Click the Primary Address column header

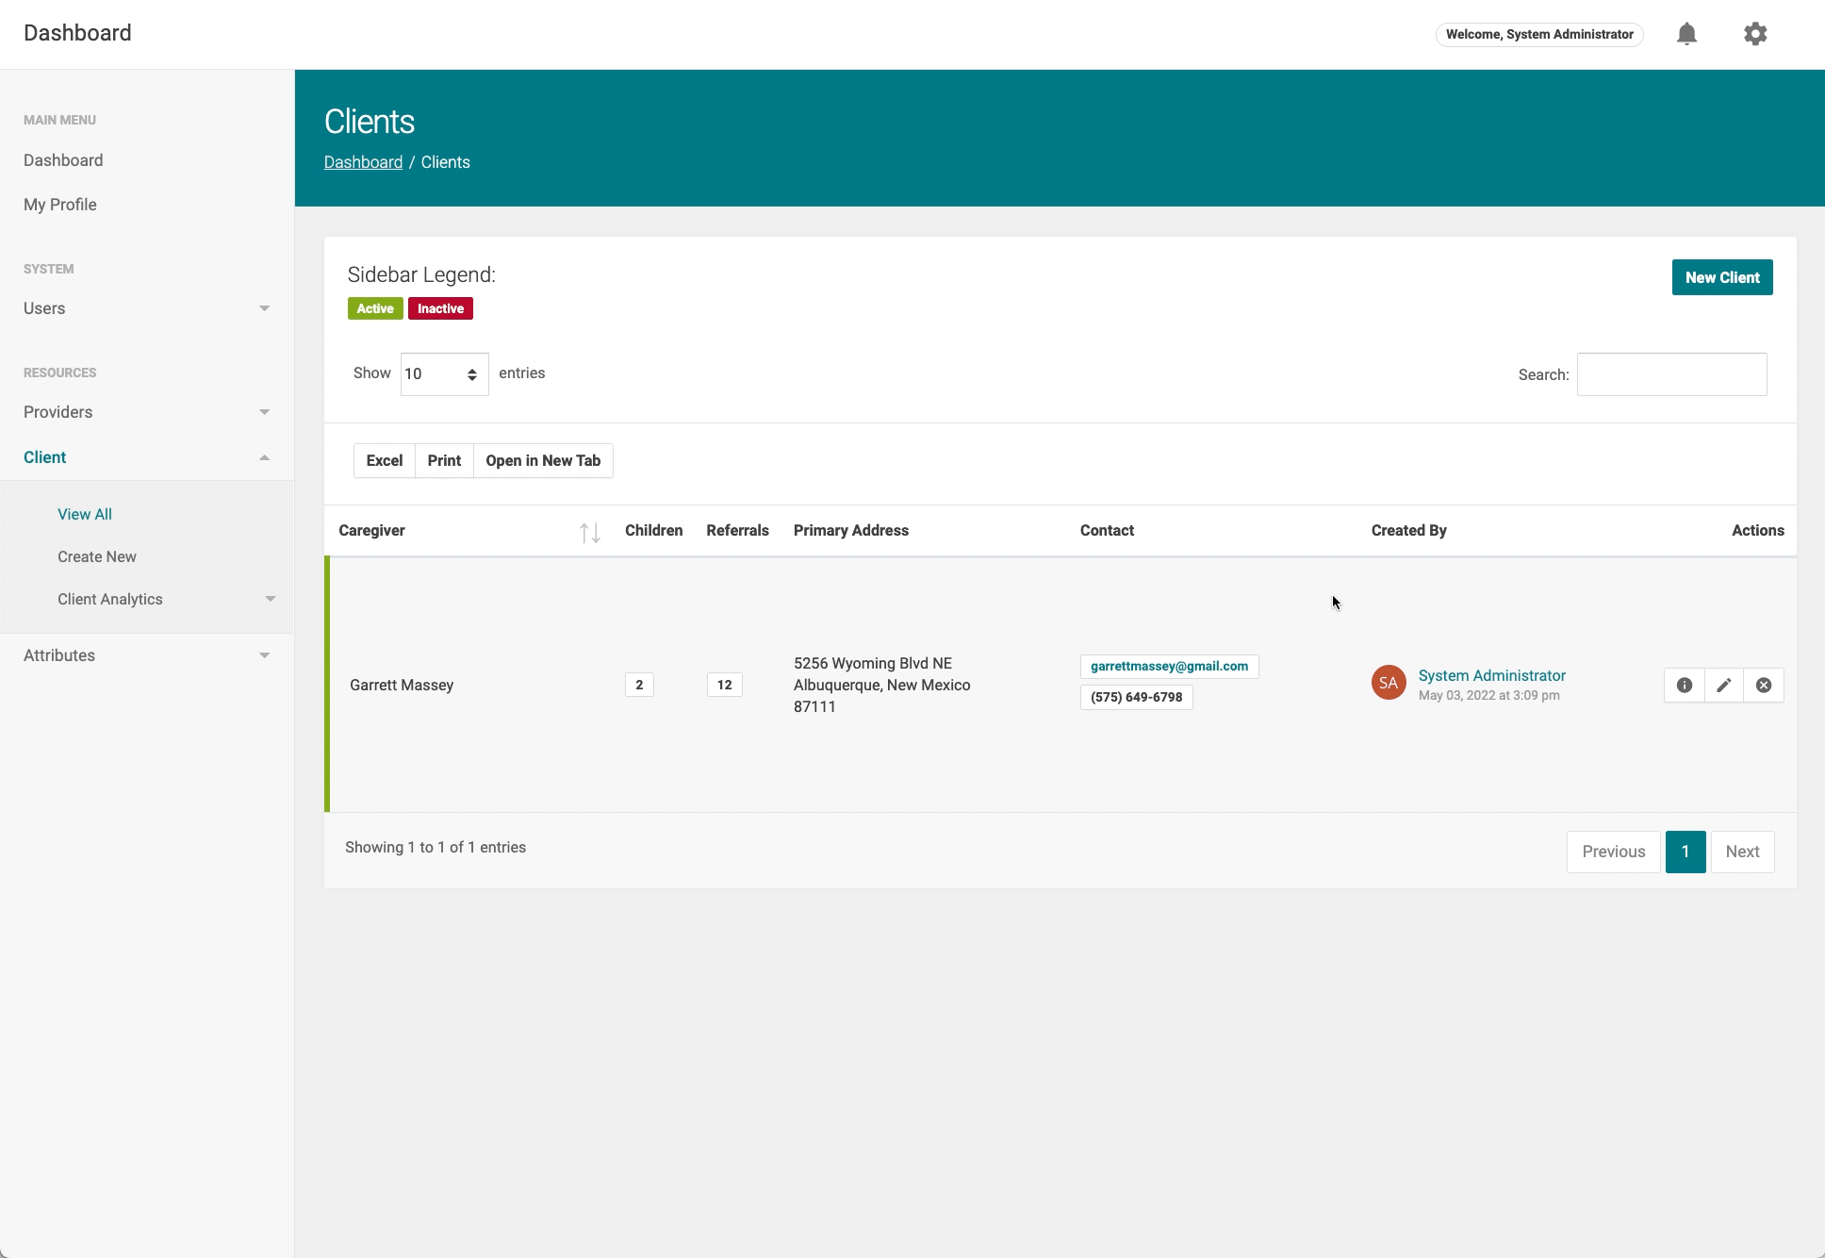click(851, 530)
